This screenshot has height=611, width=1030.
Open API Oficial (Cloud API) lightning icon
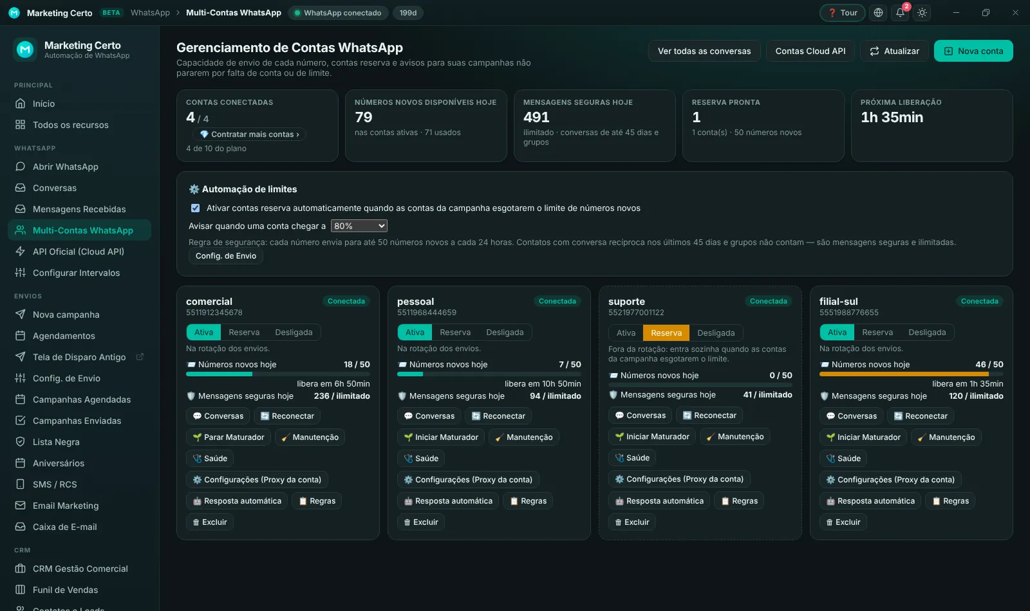point(21,251)
